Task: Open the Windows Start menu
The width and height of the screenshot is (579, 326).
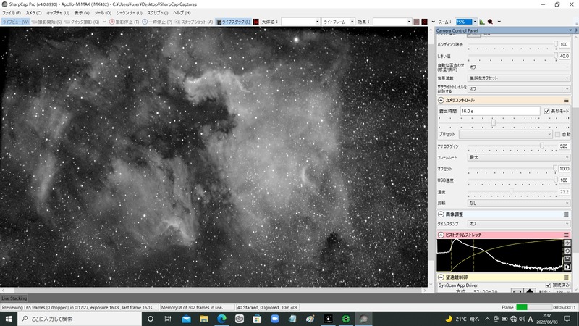Action: click(x=8, y=319)
